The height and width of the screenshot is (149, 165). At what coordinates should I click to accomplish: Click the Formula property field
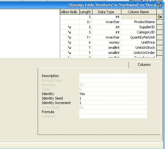point(113,112)
